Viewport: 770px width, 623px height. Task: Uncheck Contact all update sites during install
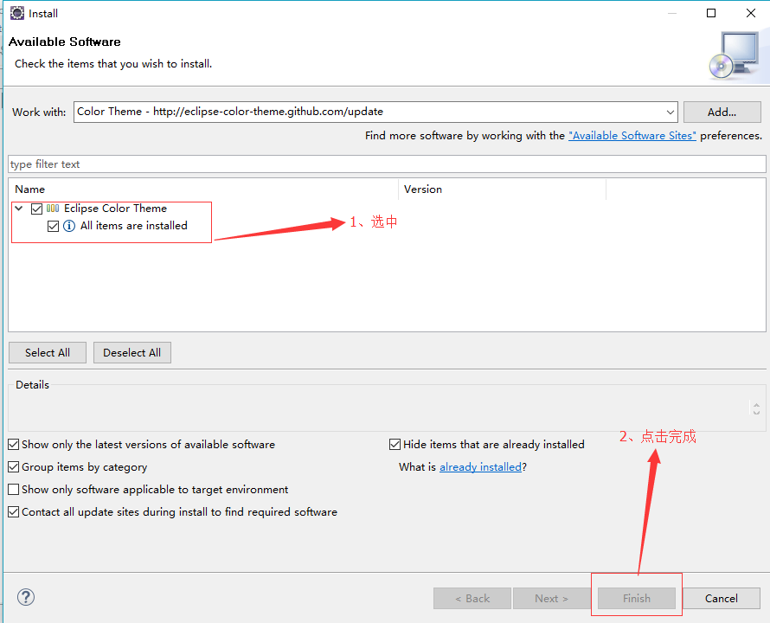pos(14,512)
